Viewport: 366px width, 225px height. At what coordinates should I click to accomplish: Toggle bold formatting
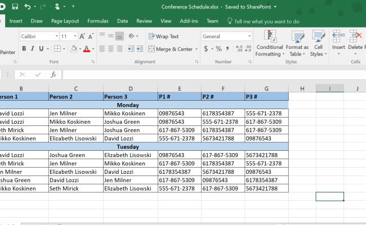point(24,48)
